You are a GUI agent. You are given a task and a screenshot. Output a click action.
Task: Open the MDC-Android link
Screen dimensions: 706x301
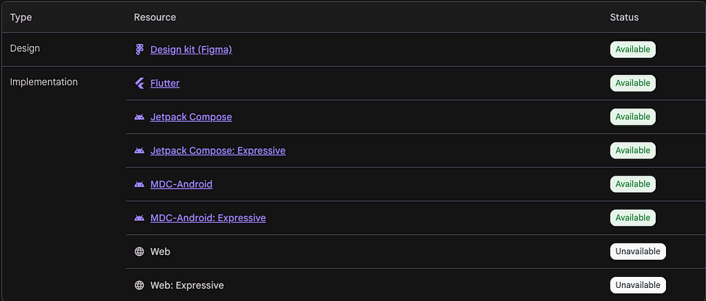coord(181,184)
